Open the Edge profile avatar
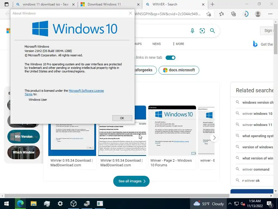 tap(258, 14)
